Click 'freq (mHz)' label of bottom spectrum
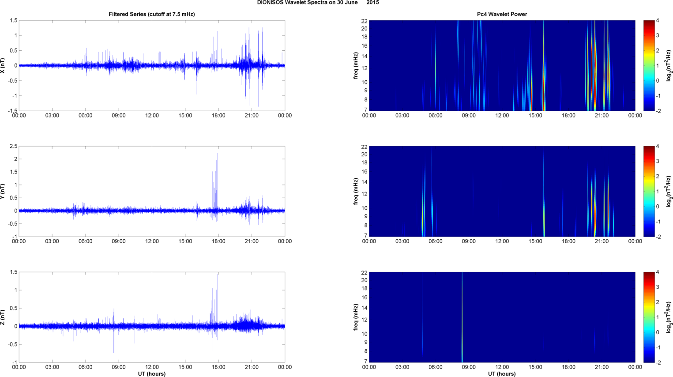This screenshot has height=377, width=673. tap(356, 317)
